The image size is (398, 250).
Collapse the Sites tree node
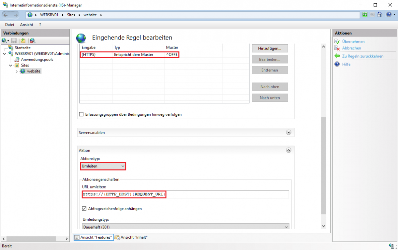11,65
